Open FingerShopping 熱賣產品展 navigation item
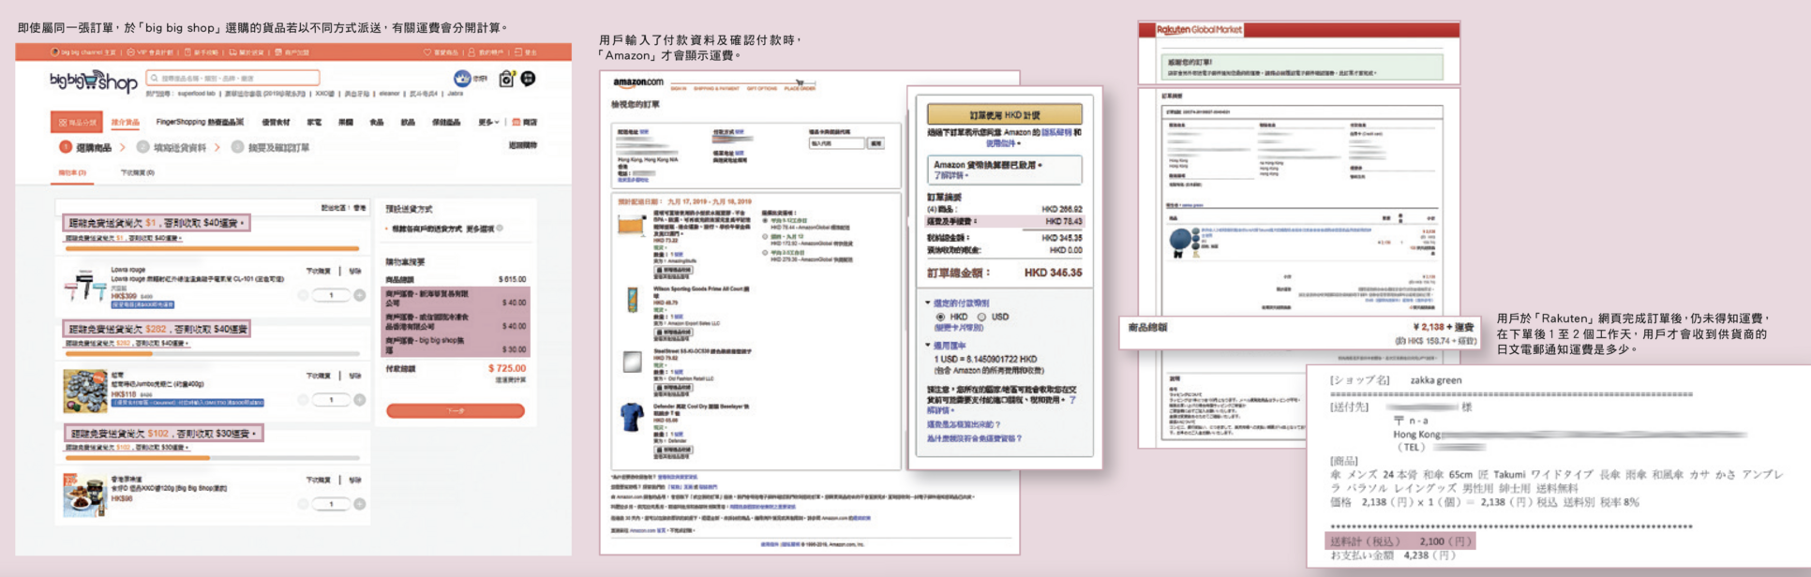 point(200,122)
